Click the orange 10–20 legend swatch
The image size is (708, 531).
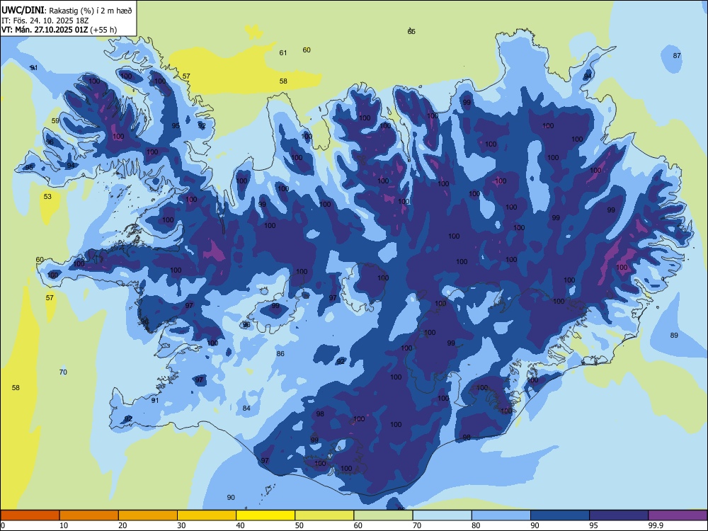coord(89,515)
